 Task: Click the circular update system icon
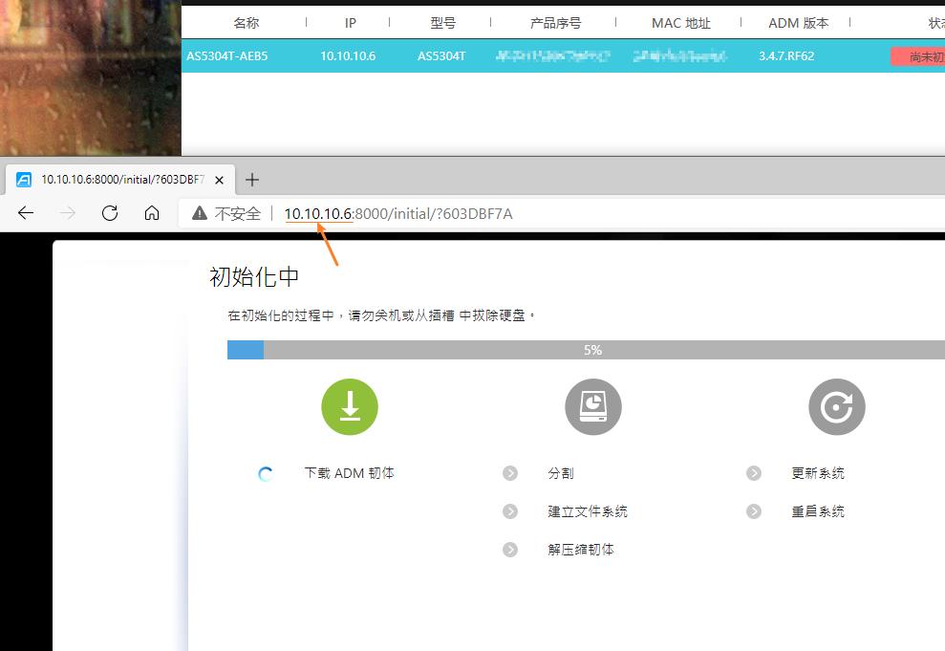tap(836, 406)
